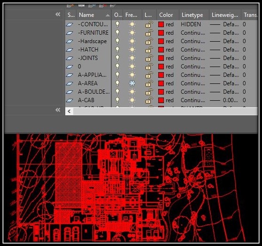Sort by Trans. column header
Image resolution: width=262 pixels, height=246 pixels.
pyautogui.click(x=249, y=15)
